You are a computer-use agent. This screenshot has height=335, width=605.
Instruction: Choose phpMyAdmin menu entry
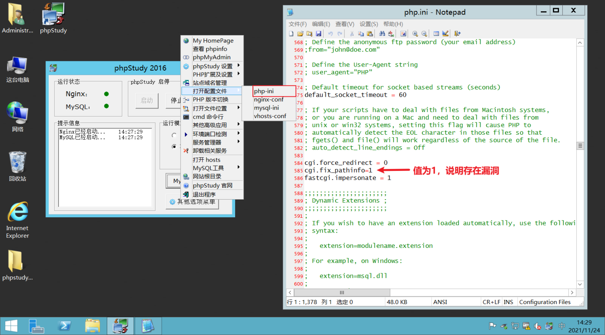point(212,57)
